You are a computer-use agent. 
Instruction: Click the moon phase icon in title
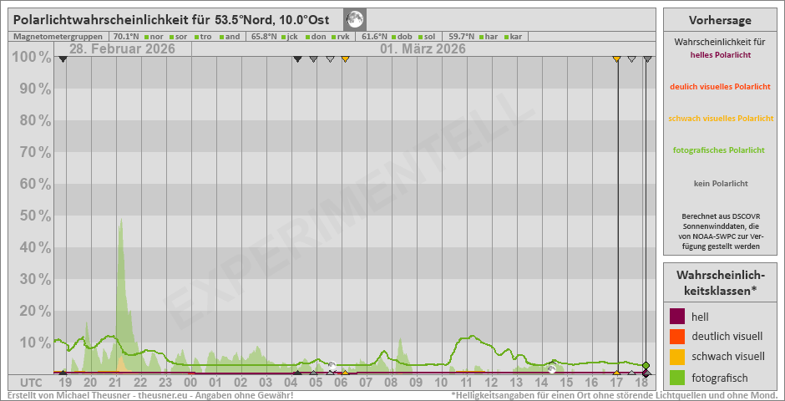coord(355,18)
